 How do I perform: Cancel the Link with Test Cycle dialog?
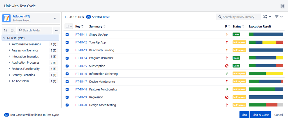click(x=278, y=115)
